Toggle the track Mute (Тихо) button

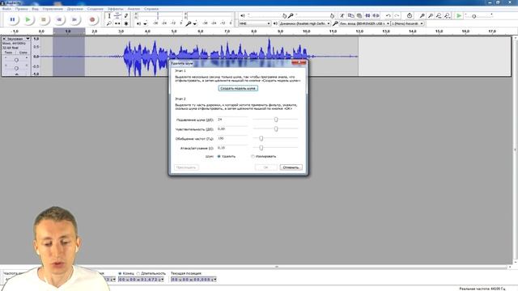tap(8, 53)
